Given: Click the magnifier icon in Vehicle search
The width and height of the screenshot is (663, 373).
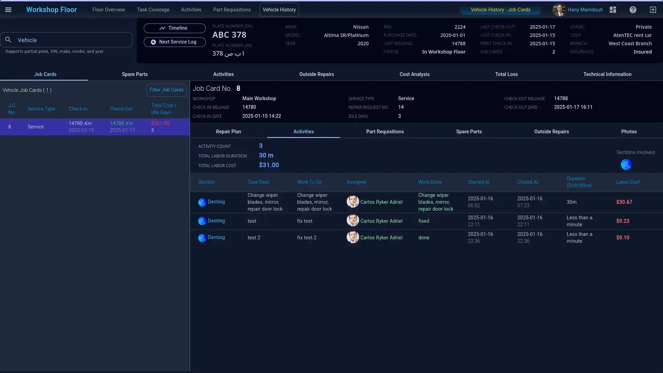Looking at the screenshot, I should 8,40.
